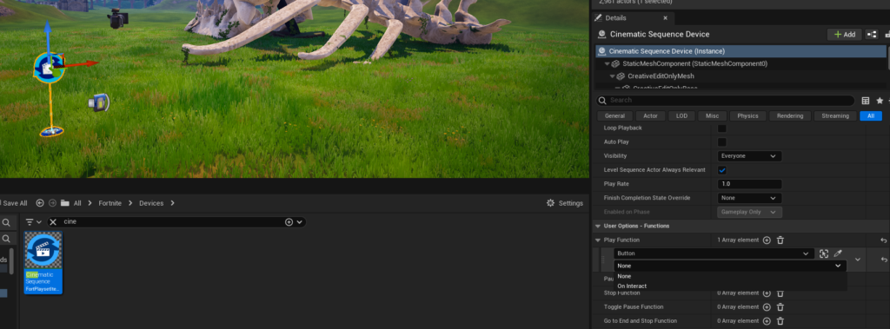The width and height of the screenshot is (890, 329).
Task: Navigate to Devices breadcrumb
Action: (x=151, y=203)
